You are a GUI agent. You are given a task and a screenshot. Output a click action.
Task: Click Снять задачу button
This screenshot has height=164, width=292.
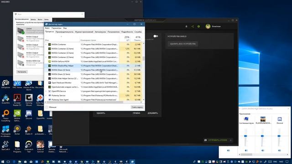click(137, 108)
